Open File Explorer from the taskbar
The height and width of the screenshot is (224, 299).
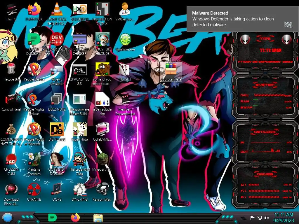[98, 218]
